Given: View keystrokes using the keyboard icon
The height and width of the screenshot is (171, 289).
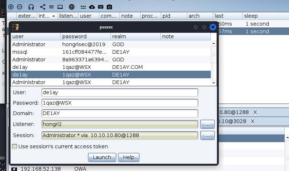Looking at the screenshot, I should tap(101, 7).
